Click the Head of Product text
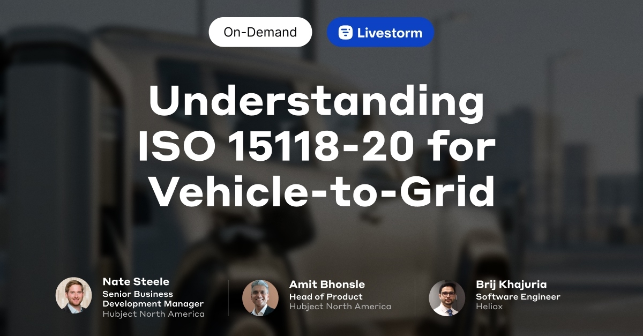 click(326, 296)
